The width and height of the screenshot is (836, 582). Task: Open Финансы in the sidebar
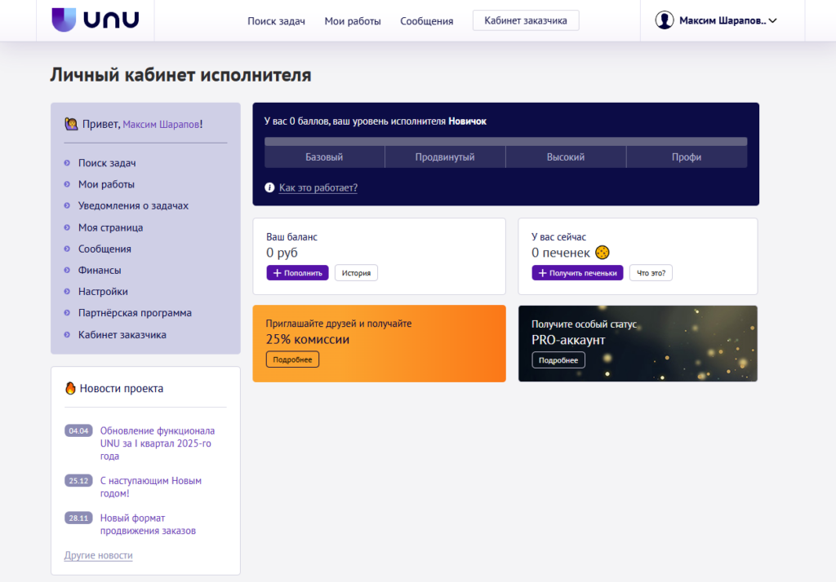[x=100, y=270]
